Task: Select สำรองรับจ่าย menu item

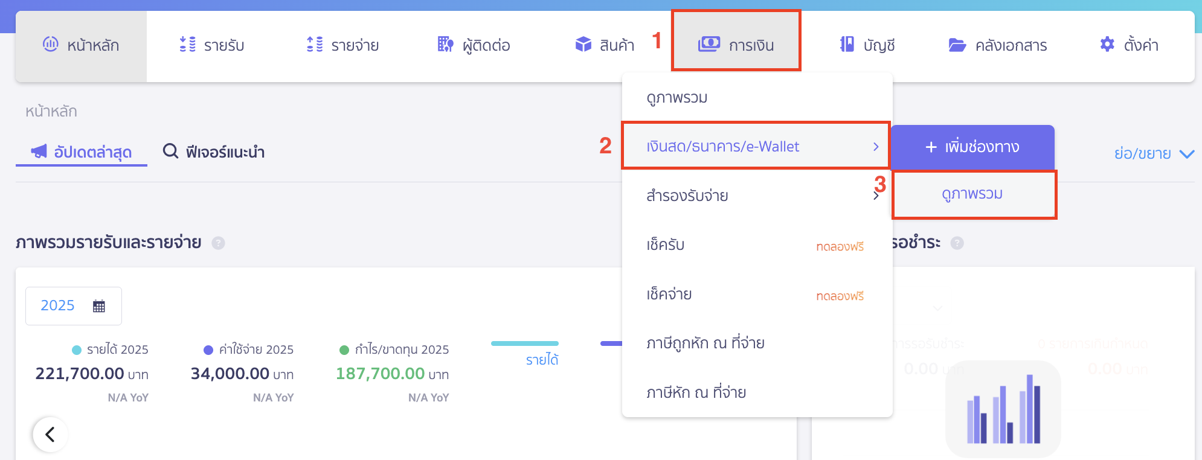Action: coord(757,196)
